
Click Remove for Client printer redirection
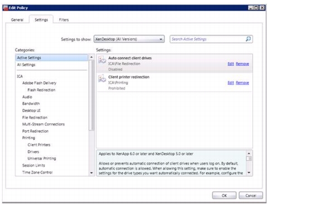pos(242,82)
